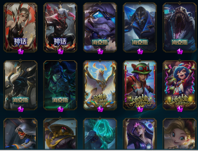Image resolution: width=198 pixels, height=151 pixels.
Task: Click the purple gem under the first 神话 card
Action: (21, 51)
